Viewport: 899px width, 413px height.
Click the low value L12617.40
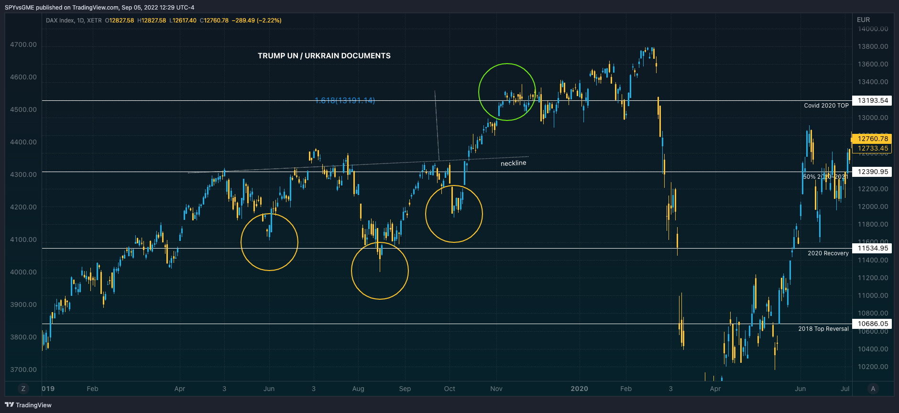pyautogui.click(x=183, y=21)
